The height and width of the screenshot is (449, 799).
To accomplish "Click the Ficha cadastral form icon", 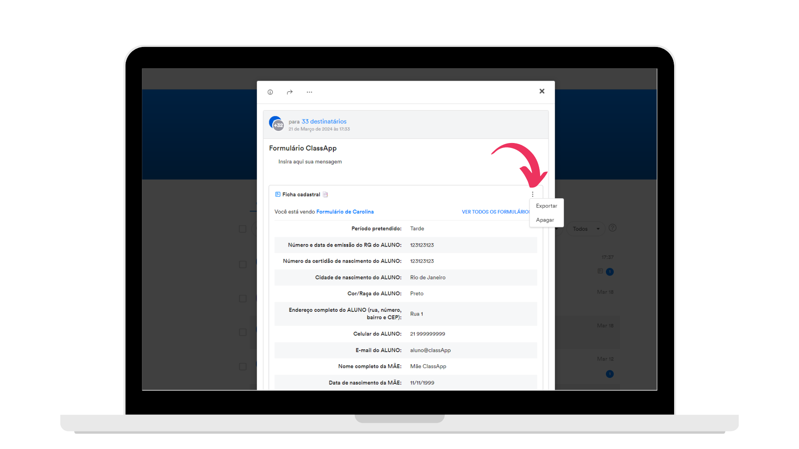I will [x=278, y=194].
